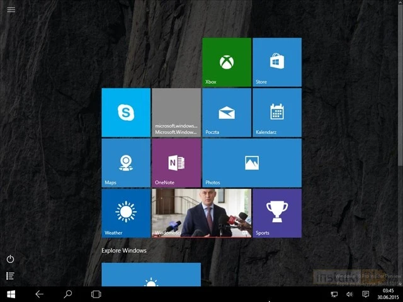Launch the Maps tile

point(126,162)
